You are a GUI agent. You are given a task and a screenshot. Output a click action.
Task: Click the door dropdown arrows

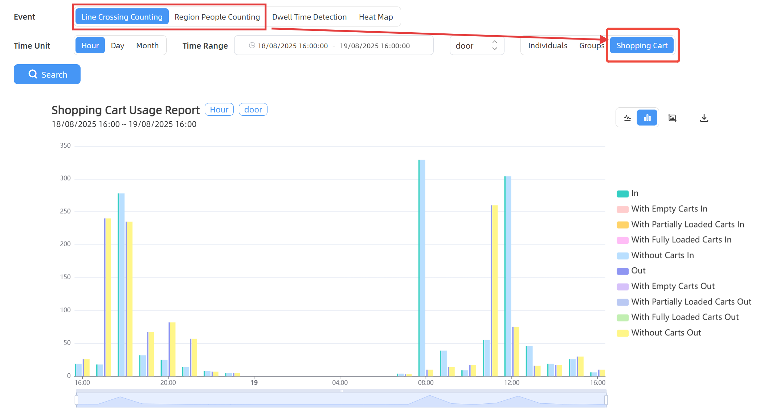(494, 45)
